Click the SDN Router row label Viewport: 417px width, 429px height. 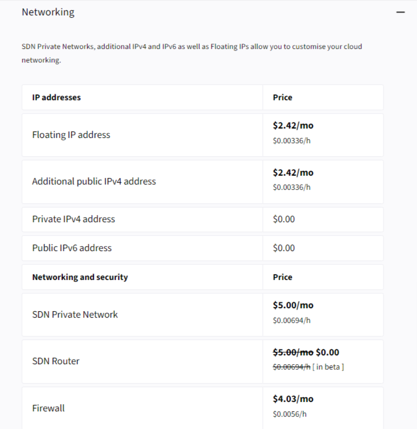click(56, 361)
